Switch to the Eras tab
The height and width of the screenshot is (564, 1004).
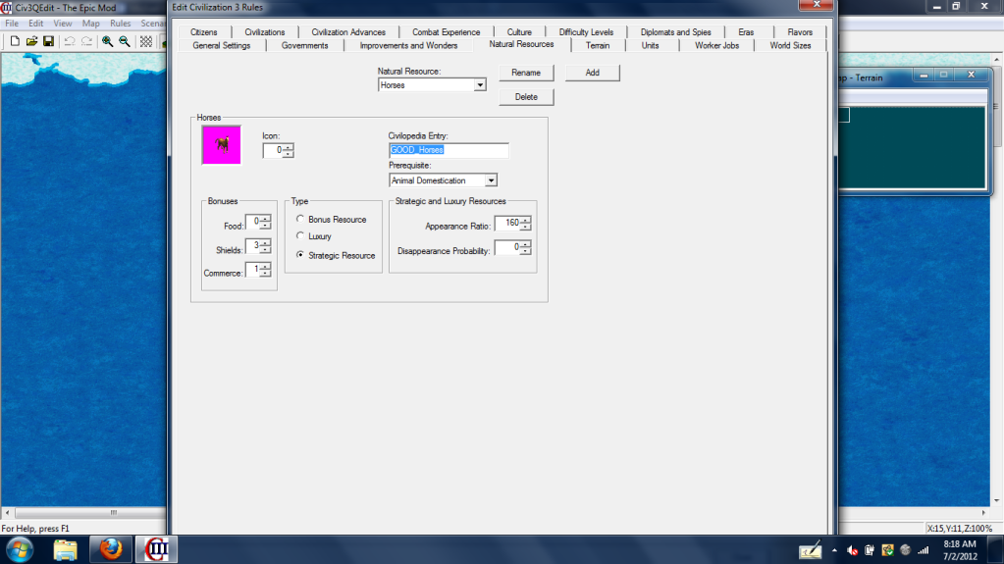tap(746, 32)
